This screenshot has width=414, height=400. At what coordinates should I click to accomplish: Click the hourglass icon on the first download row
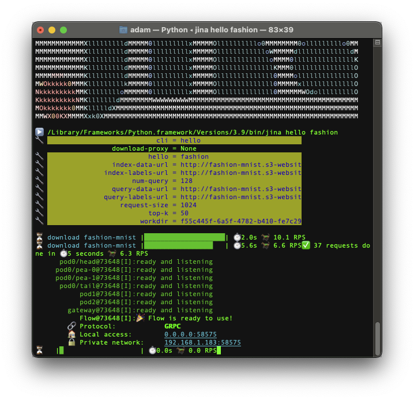[x=39, y=237]
